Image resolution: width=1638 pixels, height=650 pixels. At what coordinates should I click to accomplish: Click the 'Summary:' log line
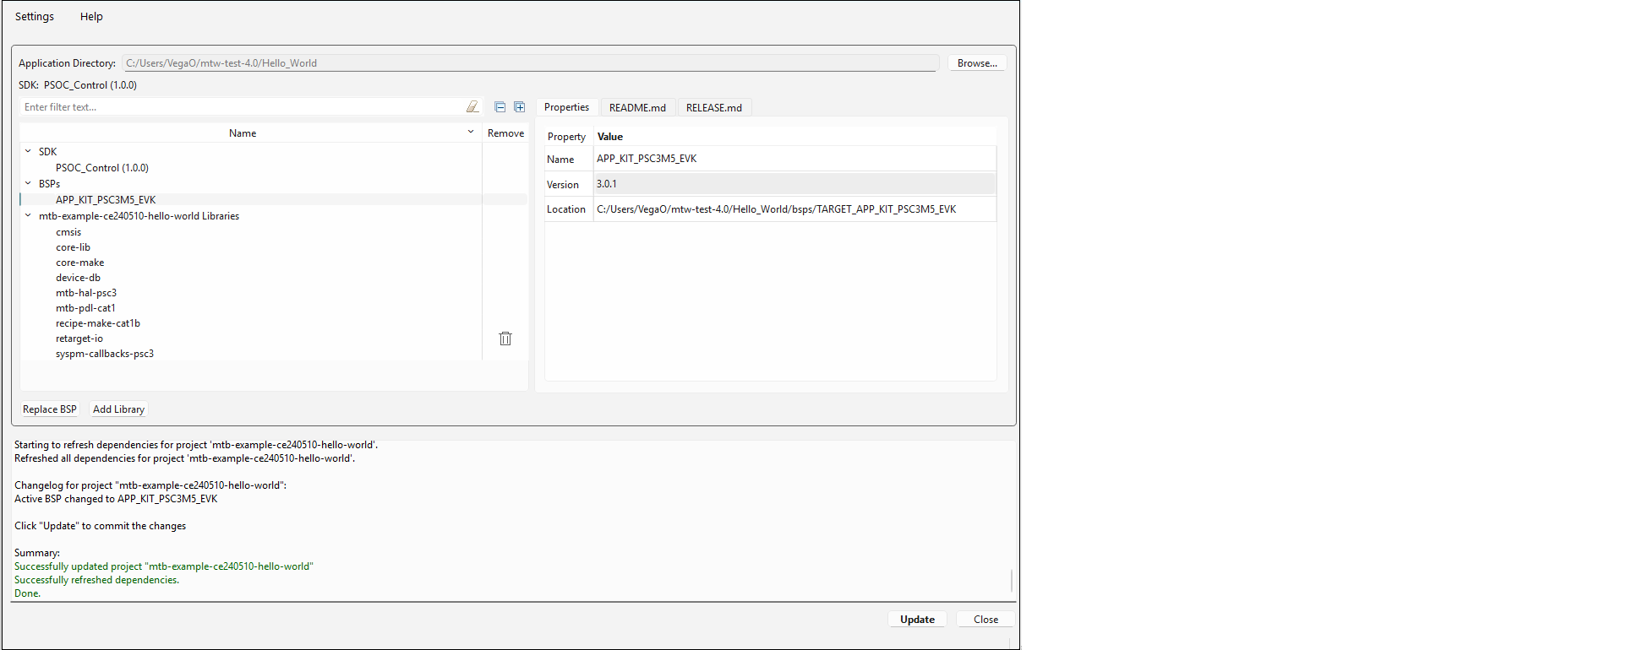[37, 553]
